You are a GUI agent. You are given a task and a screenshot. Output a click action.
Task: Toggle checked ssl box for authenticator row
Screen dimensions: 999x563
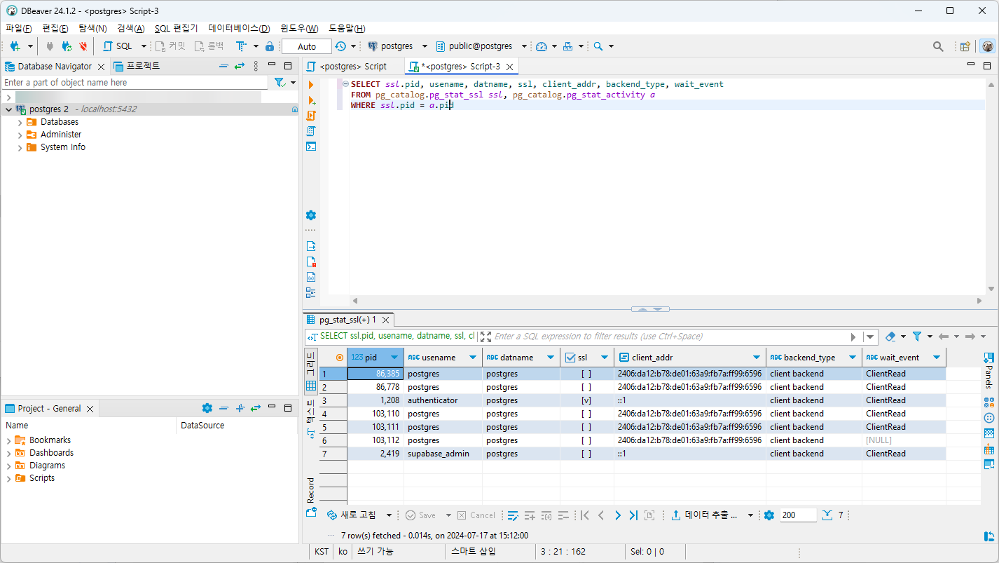pyautogui.click(x=586, y=400)
